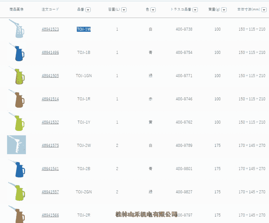Open the 本体寸法(mm) filter dropdown
The image size is (269, 223).
(264, 10)
